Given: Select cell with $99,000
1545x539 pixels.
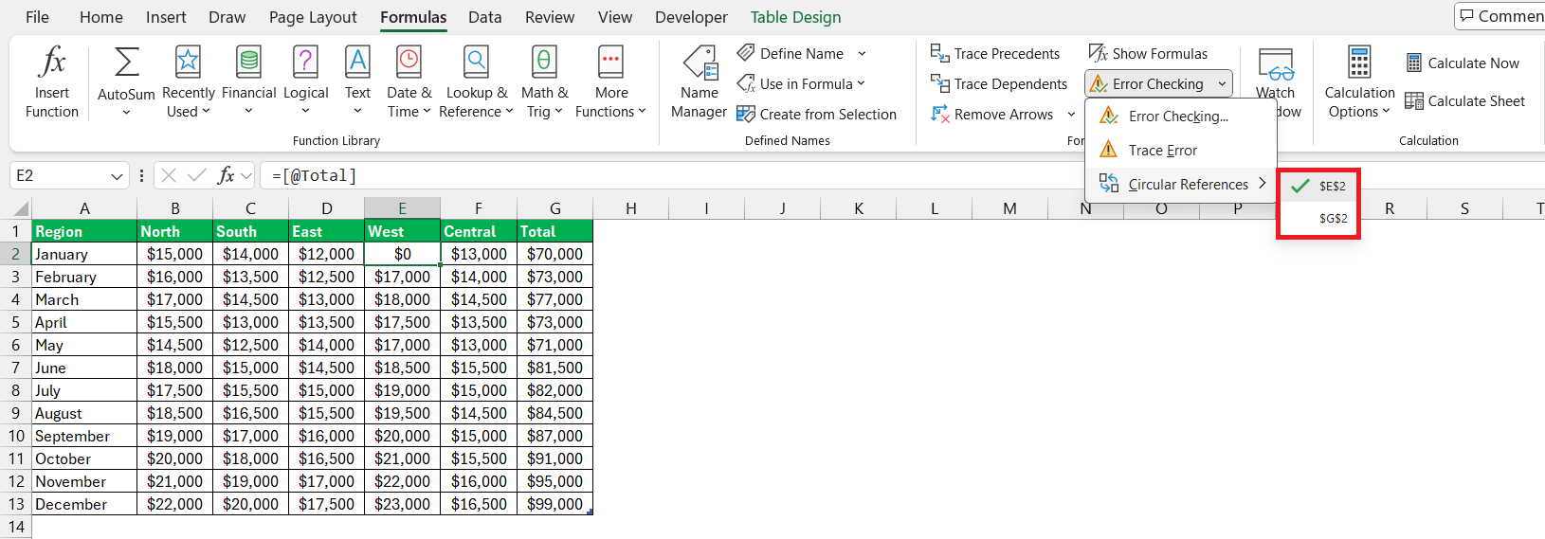Looking at the screenshot, I should point(554,504).
